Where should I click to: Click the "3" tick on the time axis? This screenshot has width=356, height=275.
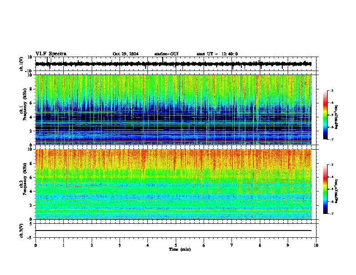tap(120, 245)
